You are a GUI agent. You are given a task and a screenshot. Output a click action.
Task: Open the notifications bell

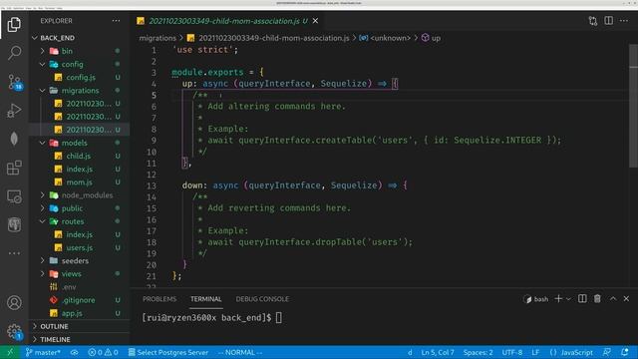click(x=625, y=352)
